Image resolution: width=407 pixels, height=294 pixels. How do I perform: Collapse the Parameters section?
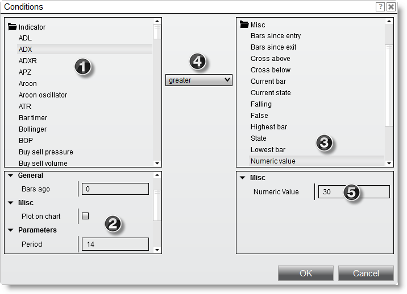point(11,230)
